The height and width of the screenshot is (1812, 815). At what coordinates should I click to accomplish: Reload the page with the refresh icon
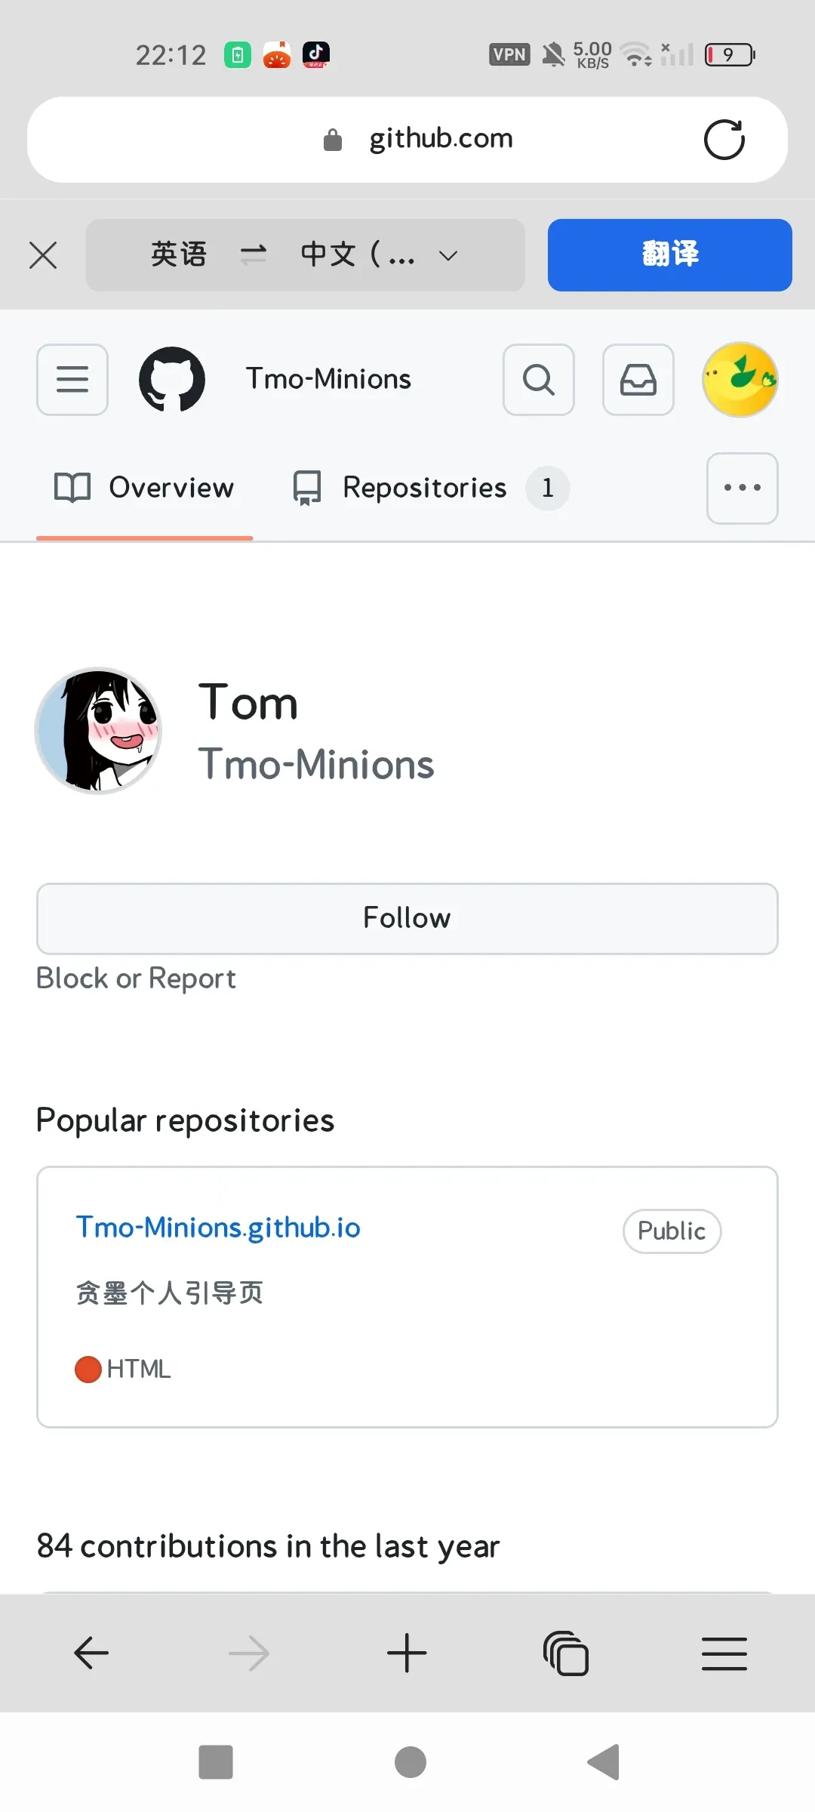(724, 140)
